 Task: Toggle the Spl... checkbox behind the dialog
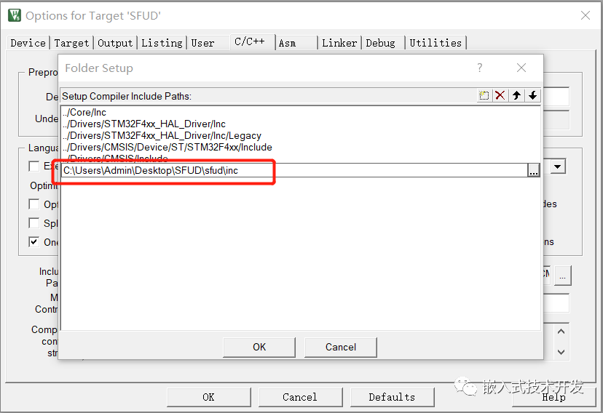(x=34, y=223)
